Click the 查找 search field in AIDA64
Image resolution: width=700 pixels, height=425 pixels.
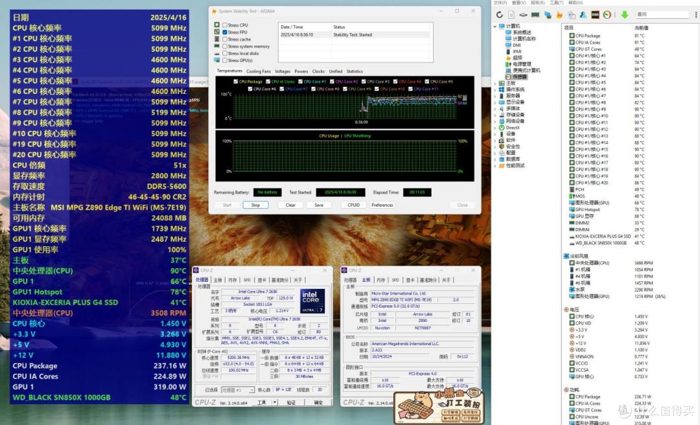point(662,15)
